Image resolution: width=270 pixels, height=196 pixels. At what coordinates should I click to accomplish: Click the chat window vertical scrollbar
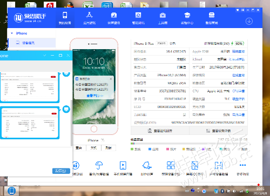click(x=71, y=123)
